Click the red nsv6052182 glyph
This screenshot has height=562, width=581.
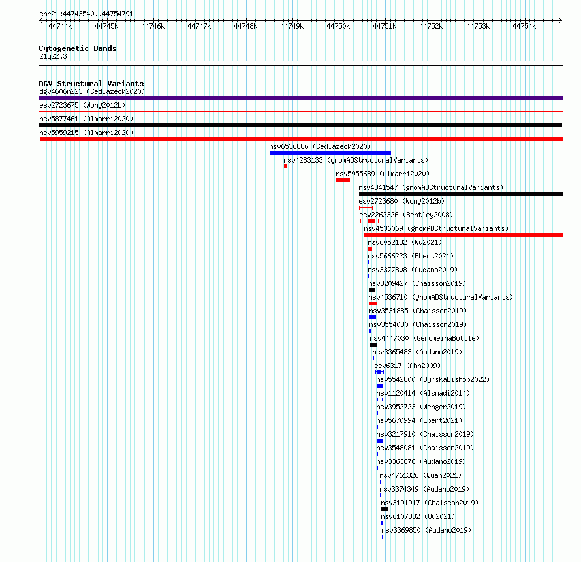[x=370, y=249]
